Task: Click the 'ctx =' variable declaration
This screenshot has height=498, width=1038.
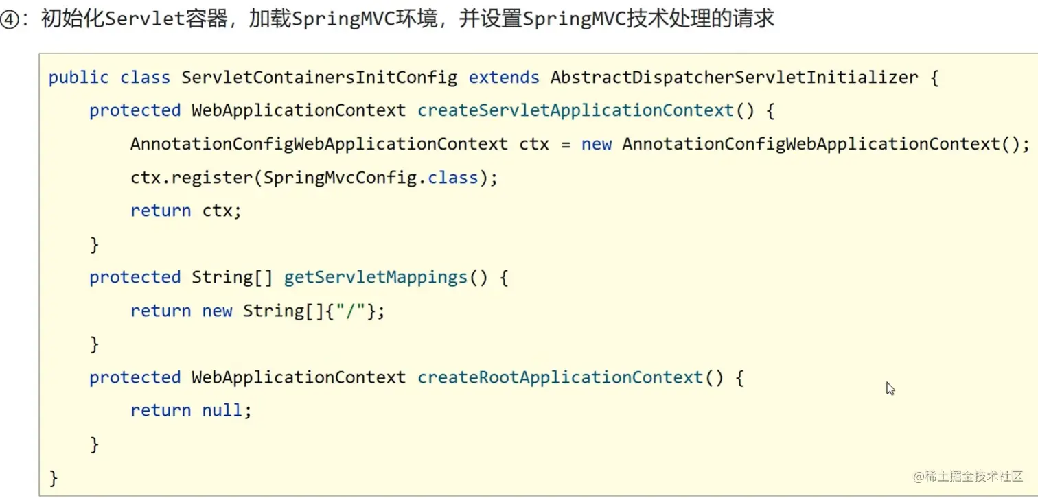Action: [544, 144]
